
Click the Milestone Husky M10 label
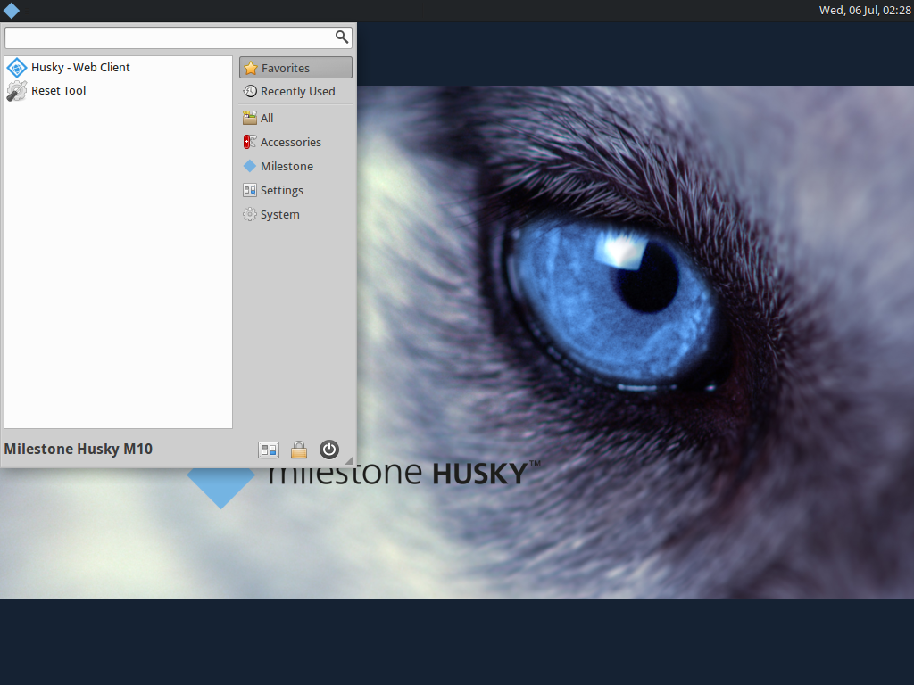(79, 450)
